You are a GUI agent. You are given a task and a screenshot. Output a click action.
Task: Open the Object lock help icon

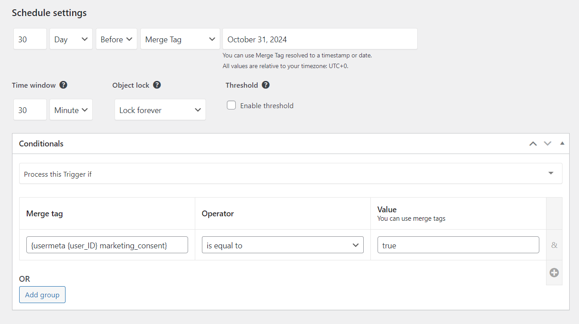click(x=157, y=85)
